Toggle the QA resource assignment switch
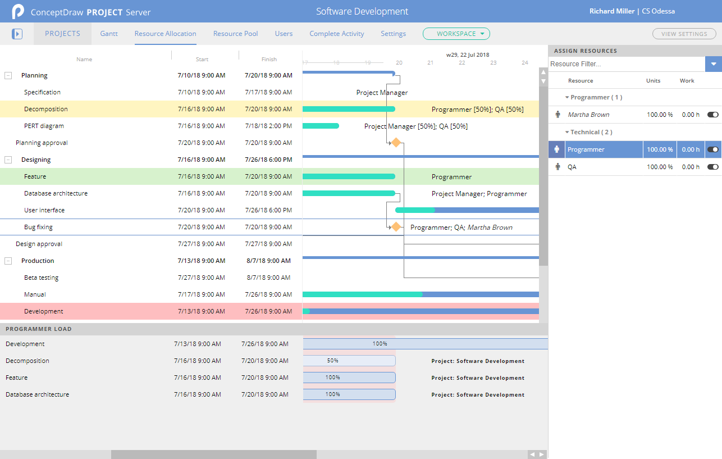The image size is (722, 459). click(712, 167)
